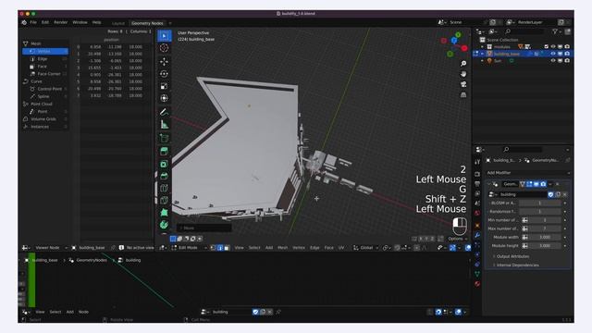The height and width of the screenshot is (333, 592).
Task: Open the Material properties tab icon
Action: 477,284
